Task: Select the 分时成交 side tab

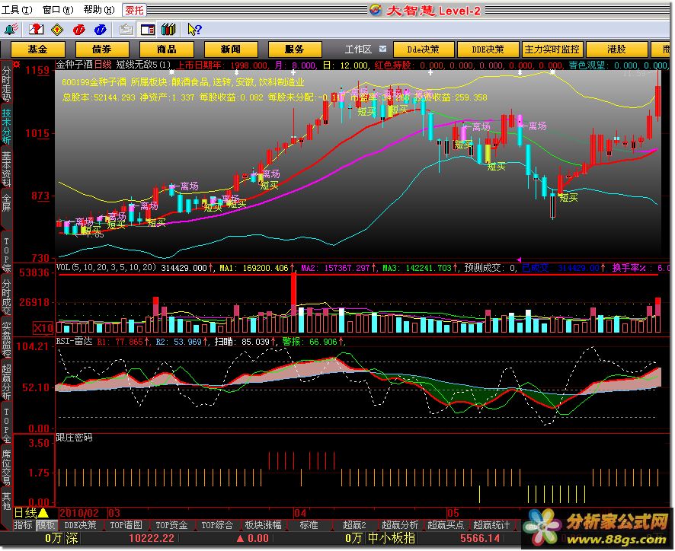Action: (6, 297)
